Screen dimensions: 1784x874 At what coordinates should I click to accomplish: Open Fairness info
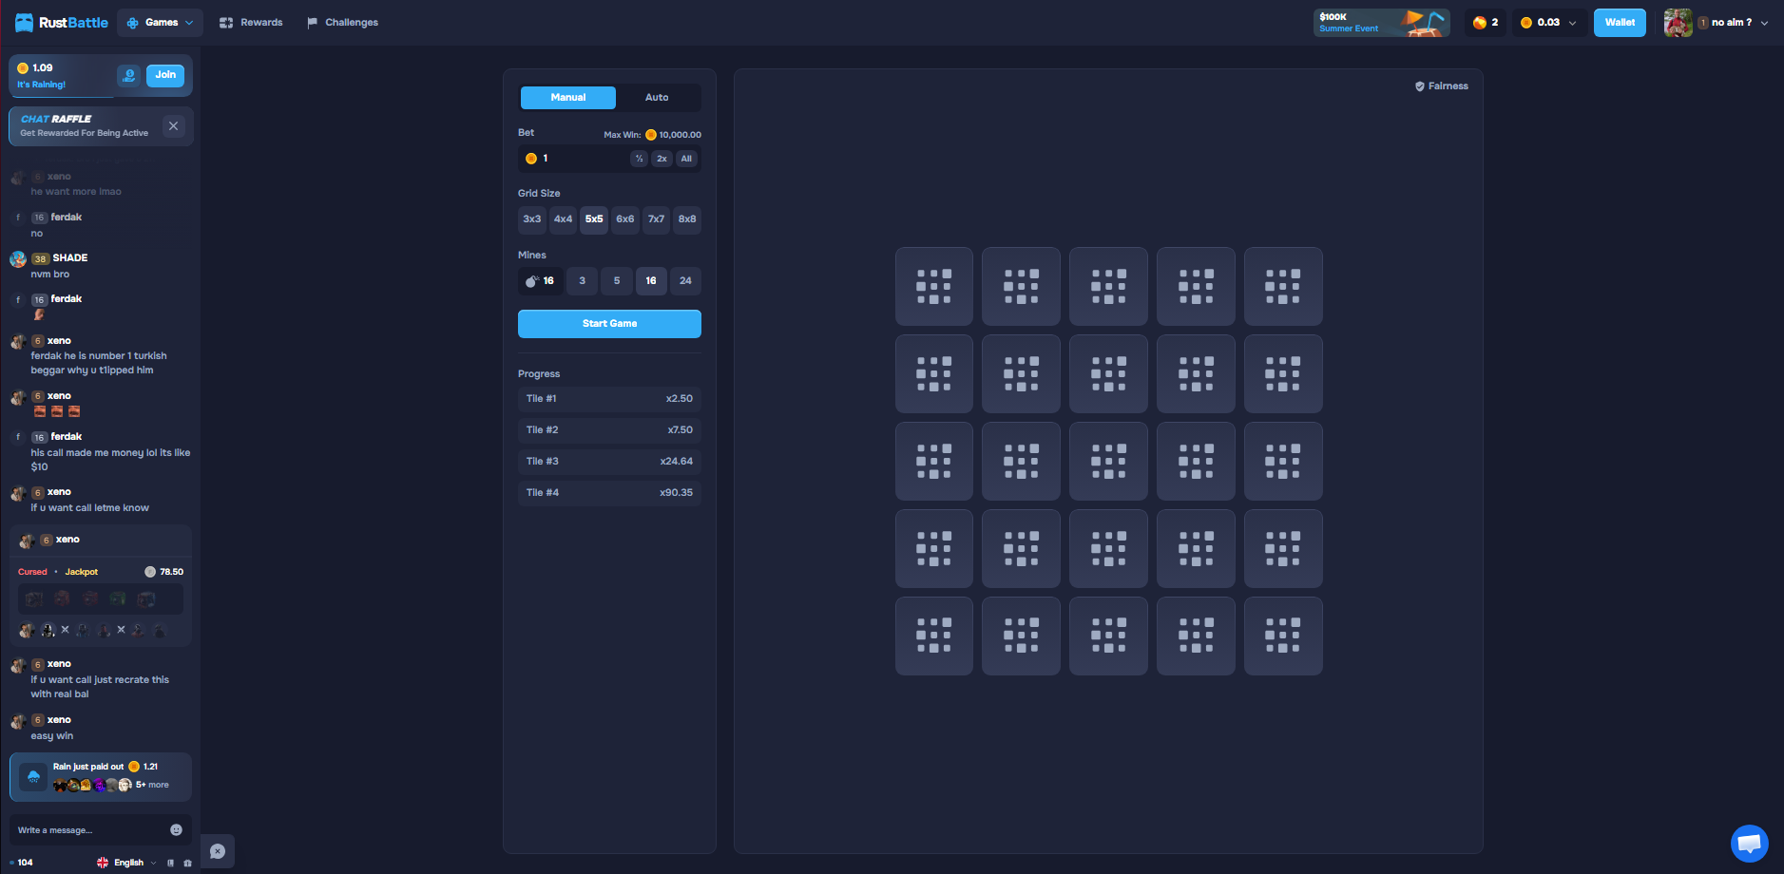(x=1442, y=86)
